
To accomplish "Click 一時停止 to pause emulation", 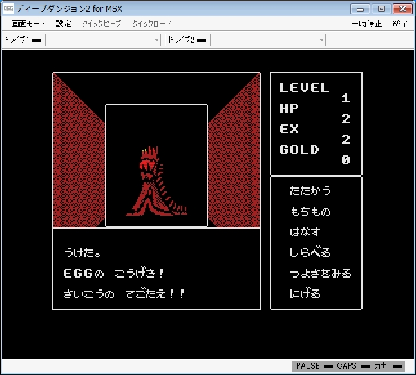I will [366, 24].
